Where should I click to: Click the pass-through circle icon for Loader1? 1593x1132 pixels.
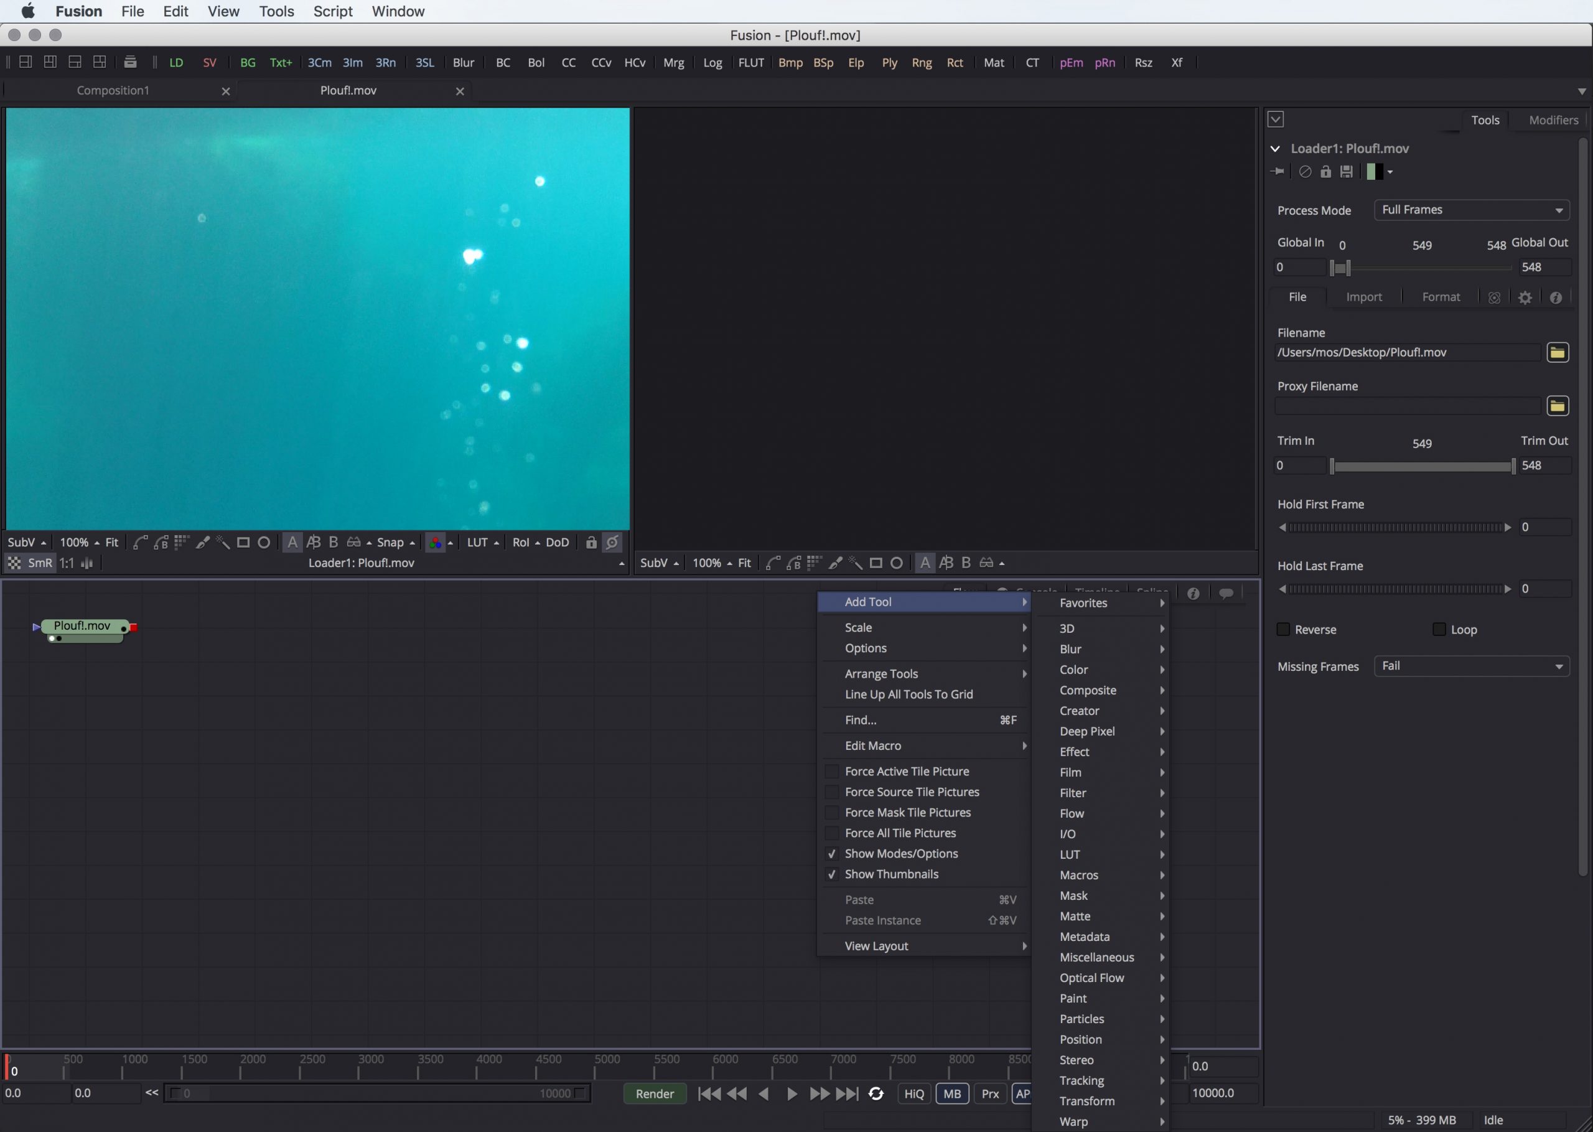(x=1305, y=172)
